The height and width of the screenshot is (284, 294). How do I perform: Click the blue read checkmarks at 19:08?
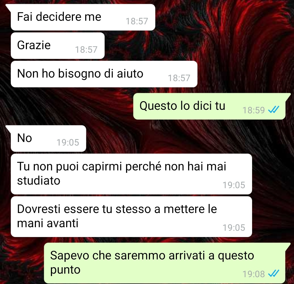274,273
